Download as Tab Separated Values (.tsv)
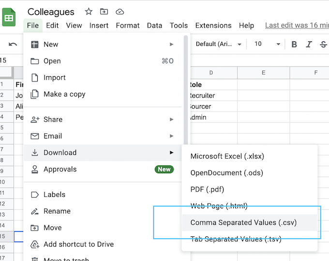 [x=250, y=239]
